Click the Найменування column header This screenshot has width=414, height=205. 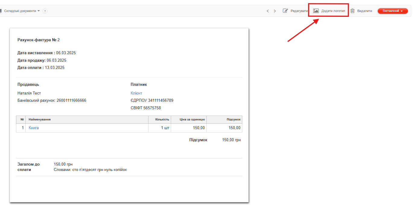pyautogui.click(x=40, y=120)
